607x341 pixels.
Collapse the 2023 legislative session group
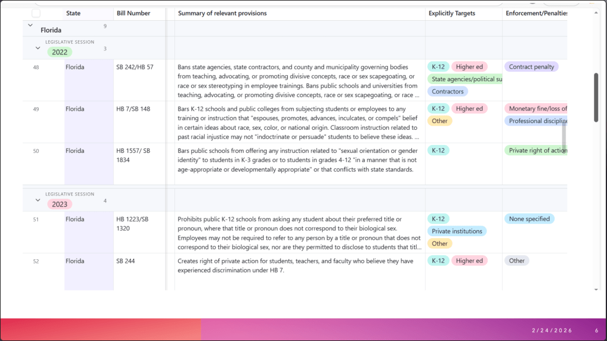[x=37, y=200]
